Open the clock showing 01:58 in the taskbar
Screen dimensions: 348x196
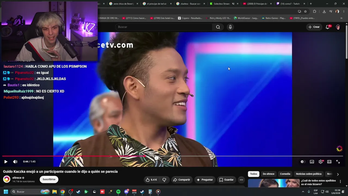click(335, 192)
